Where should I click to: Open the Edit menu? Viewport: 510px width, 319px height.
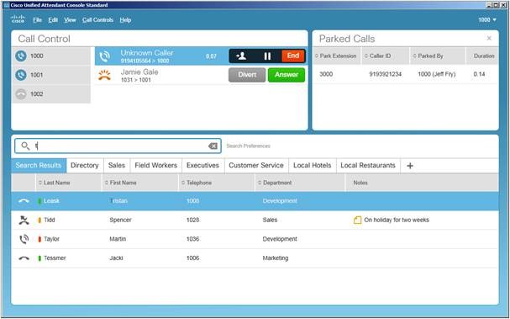pyautogui.click(x=53, y=20)
